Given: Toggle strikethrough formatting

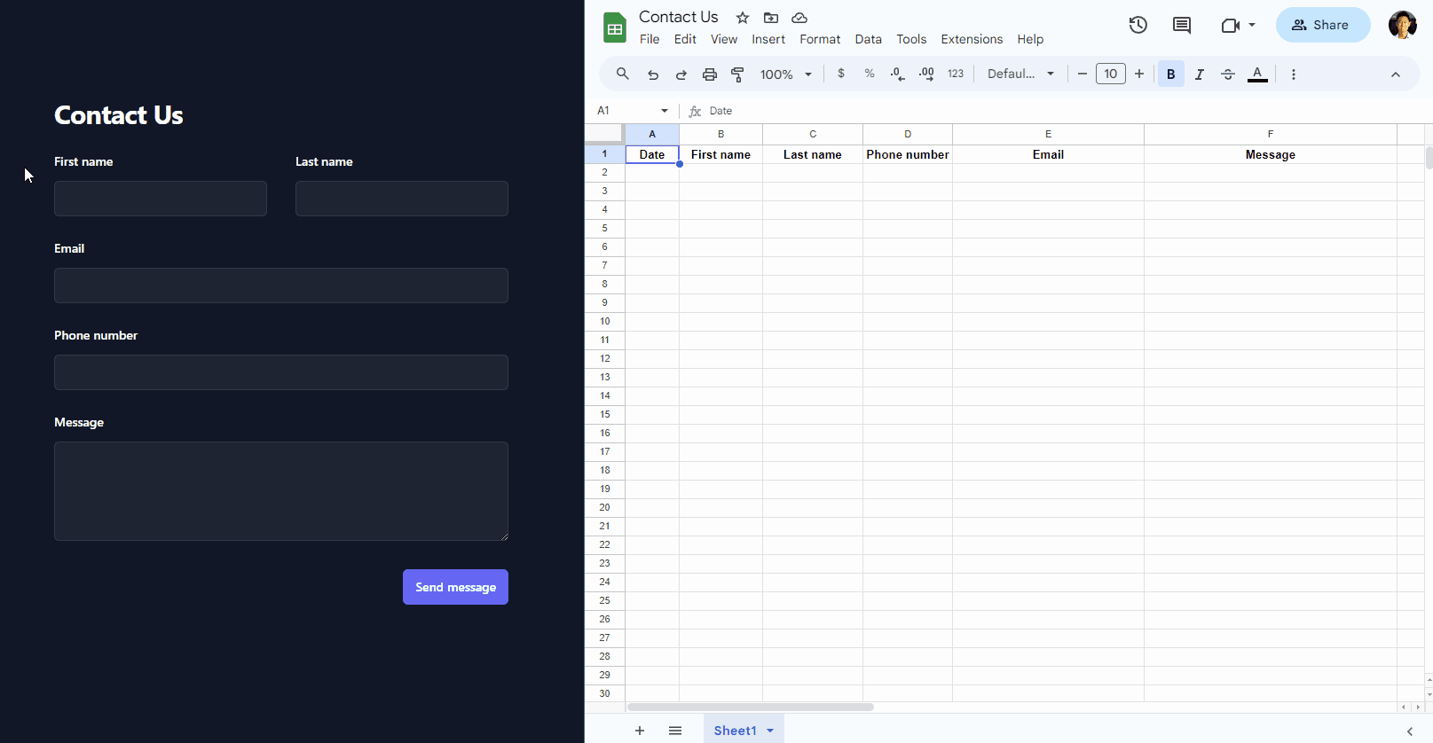Looking at the screenshot, I should pos(1228,74).
